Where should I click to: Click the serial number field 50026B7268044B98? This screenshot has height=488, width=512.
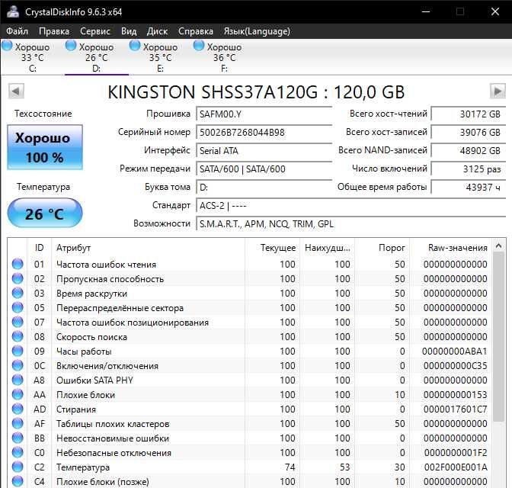coord(264,133)
